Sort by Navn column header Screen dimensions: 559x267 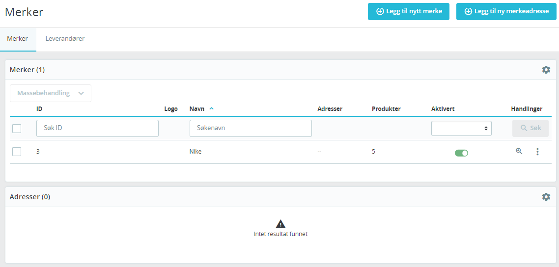(x=197, y=109)
